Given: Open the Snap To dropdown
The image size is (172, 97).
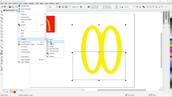Looking at the screenshot, I should [x=75, y=7].
